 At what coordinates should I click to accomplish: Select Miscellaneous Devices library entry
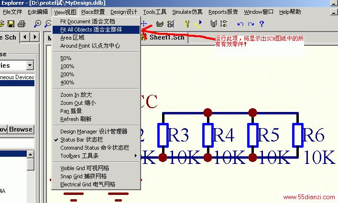[17, 77]
